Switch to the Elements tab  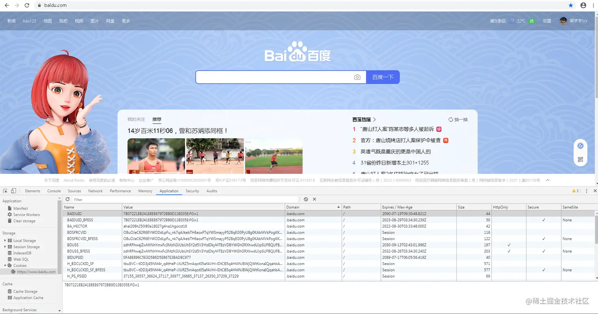click(x=32, y=191)
